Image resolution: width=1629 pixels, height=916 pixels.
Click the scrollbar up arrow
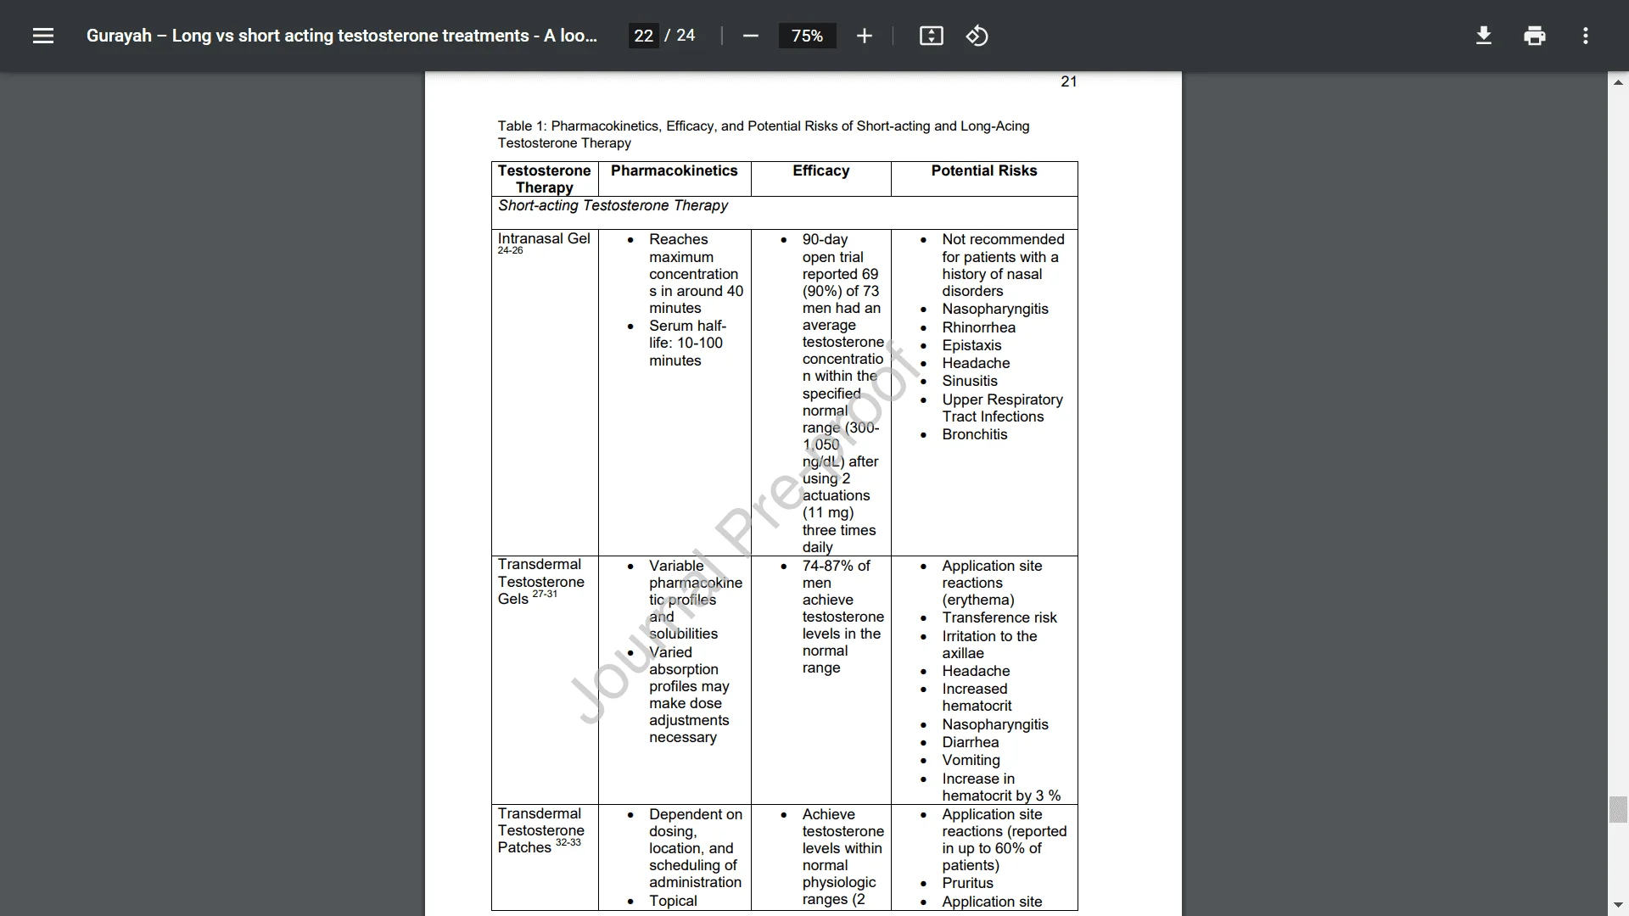click(1618, 82)
